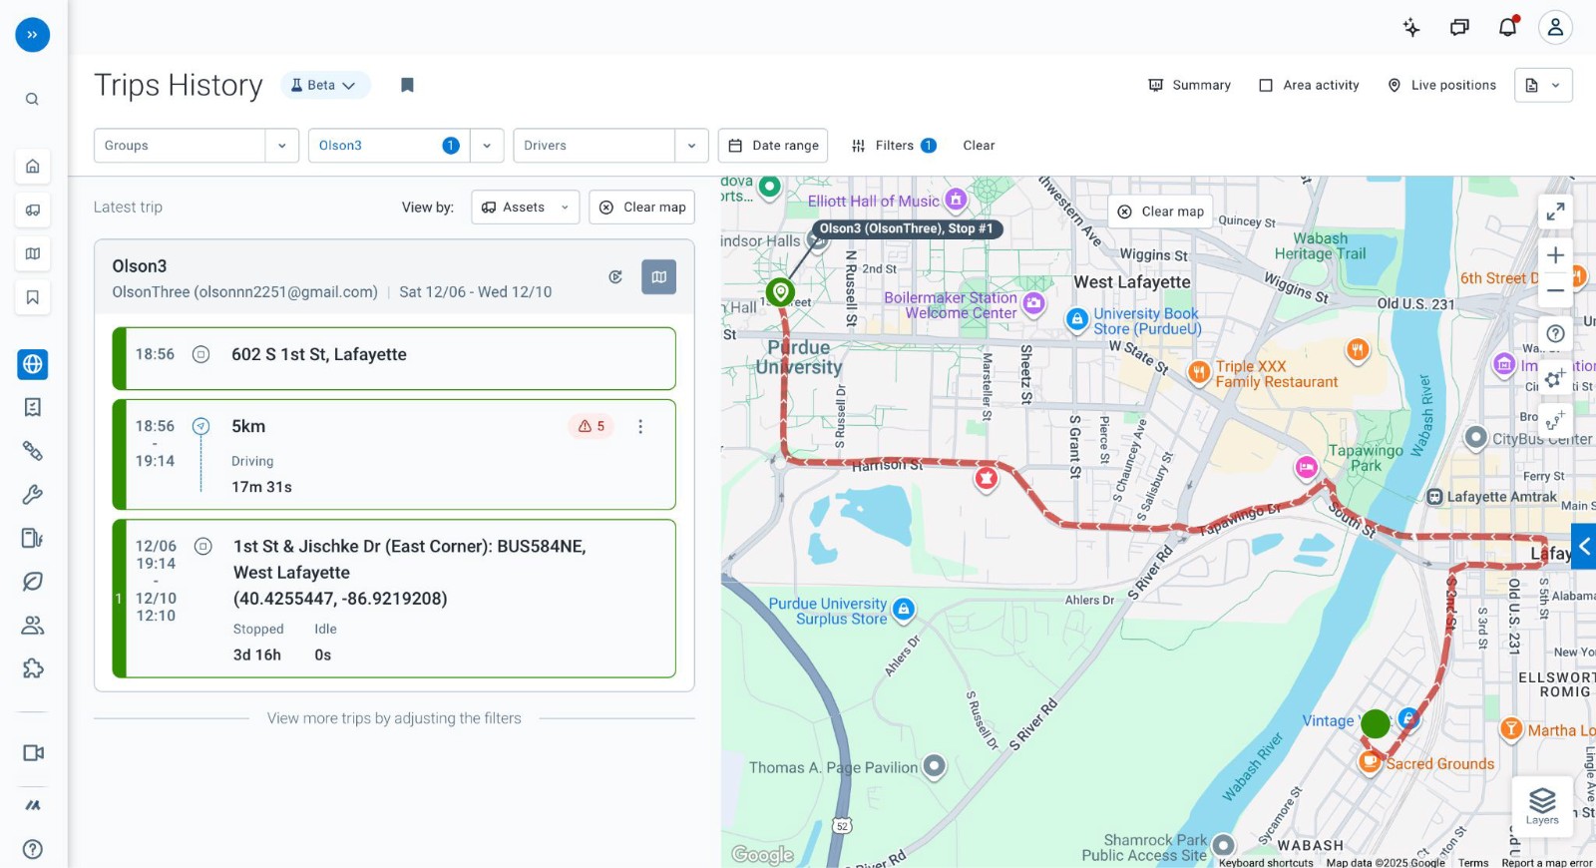Click the refresh icon on the Olson3 card
1596x868 pixels.
615,277
